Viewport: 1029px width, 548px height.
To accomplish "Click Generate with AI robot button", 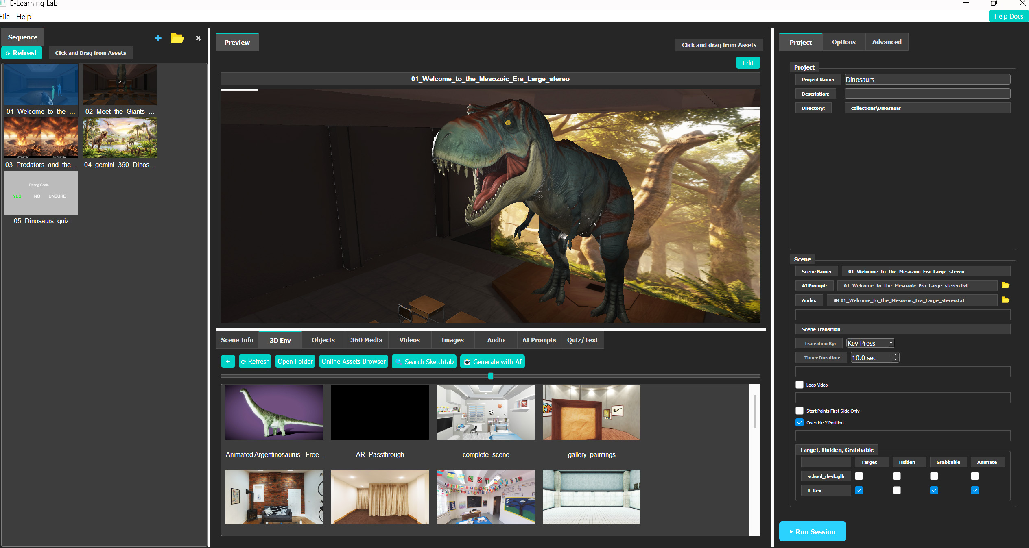I will (x=492, y=361).
